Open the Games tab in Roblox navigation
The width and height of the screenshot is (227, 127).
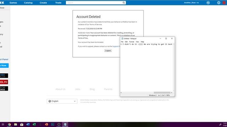[13, 3]
